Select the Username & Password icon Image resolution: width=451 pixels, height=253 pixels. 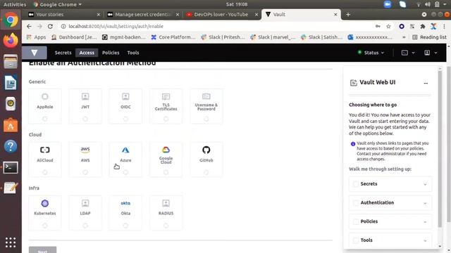click(206, 96)
